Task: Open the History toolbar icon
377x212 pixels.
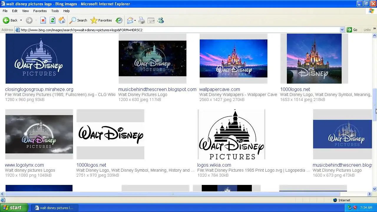Action: coord(119,20)
